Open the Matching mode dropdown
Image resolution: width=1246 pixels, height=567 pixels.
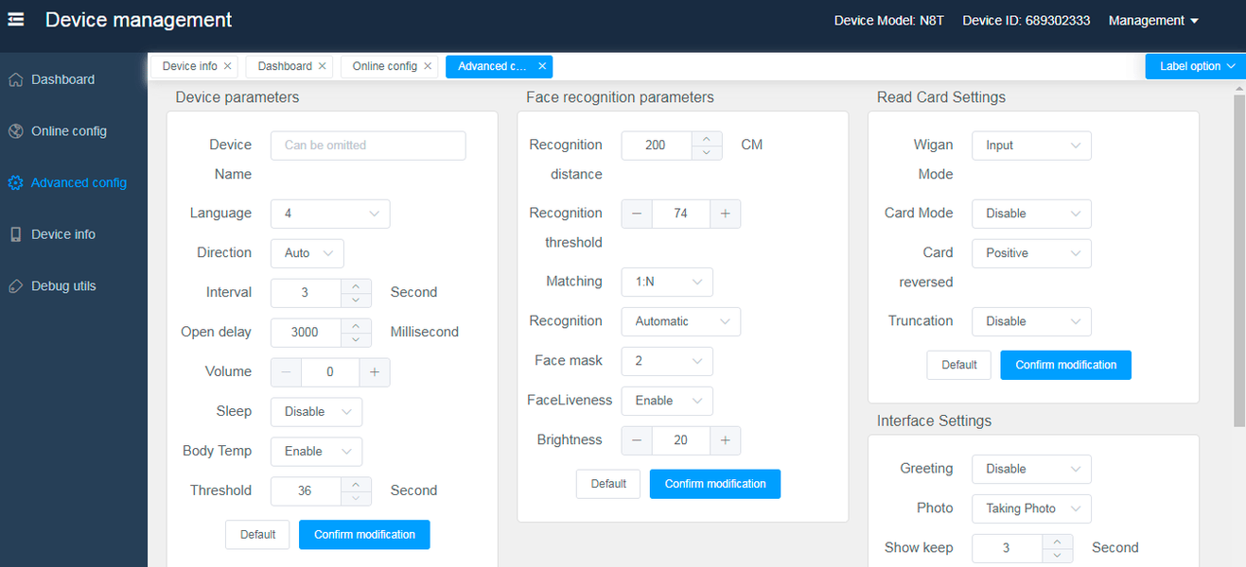pyautogui.click(x=667, y=282)
